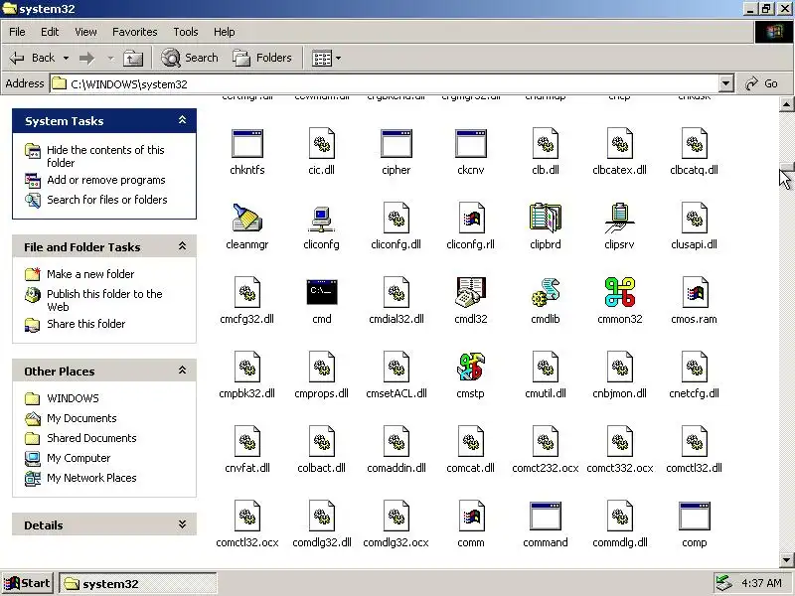Click the Back toolbar button
Viewport: 795px width, 596px height.
coord(33,59)
